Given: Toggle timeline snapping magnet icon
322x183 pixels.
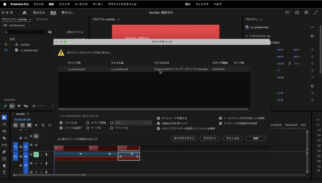Looking at the screenshot, I should [22, 125].
